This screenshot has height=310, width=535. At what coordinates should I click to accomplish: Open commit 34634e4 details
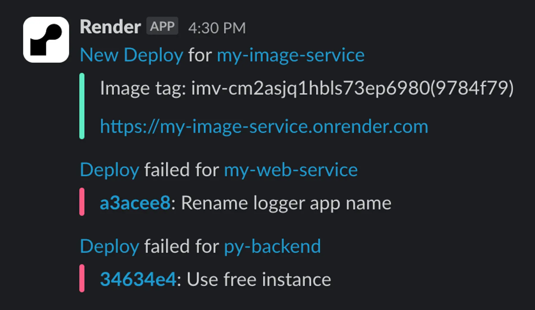click(x=138, y=279)
